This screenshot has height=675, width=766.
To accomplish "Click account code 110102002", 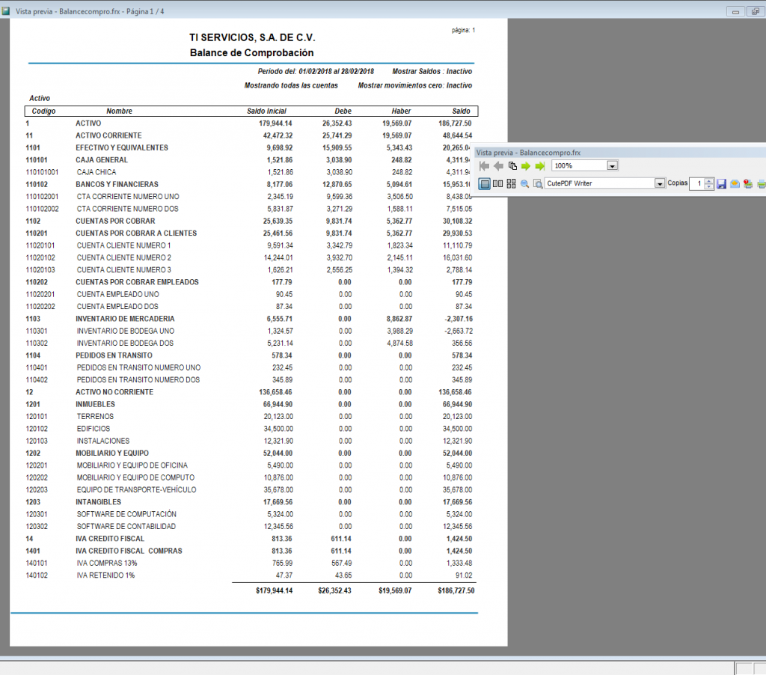I will (42, 209).
